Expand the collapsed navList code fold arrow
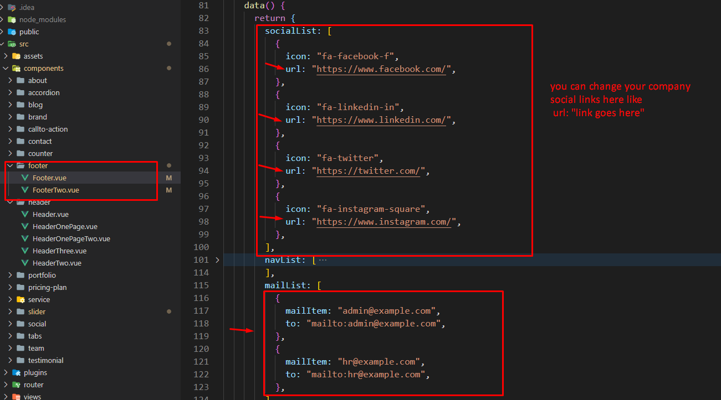 [x=217, y=259]
